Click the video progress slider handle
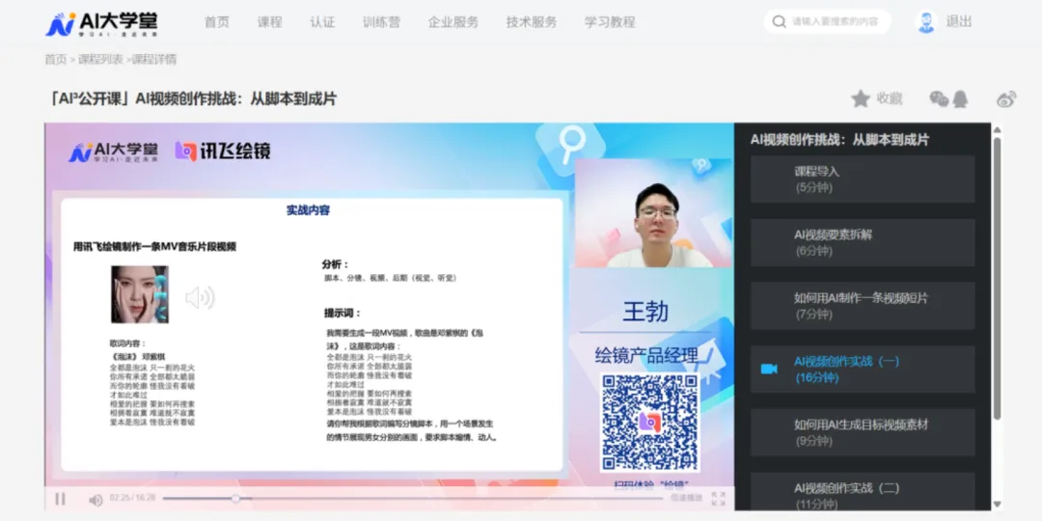The image size is (1042, 521). [x=235, y=499]
